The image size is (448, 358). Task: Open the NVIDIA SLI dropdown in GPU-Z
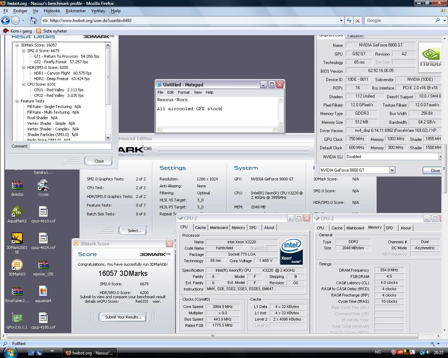(440, 157)
